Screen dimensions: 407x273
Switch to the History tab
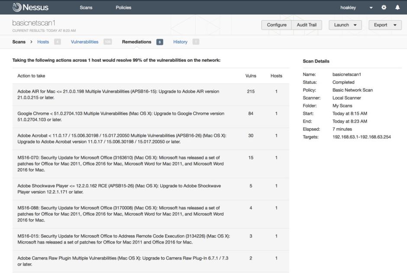point(180,42)
